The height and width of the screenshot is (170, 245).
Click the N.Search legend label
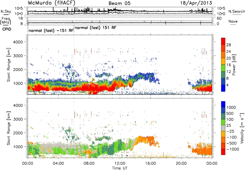(237, 11)
